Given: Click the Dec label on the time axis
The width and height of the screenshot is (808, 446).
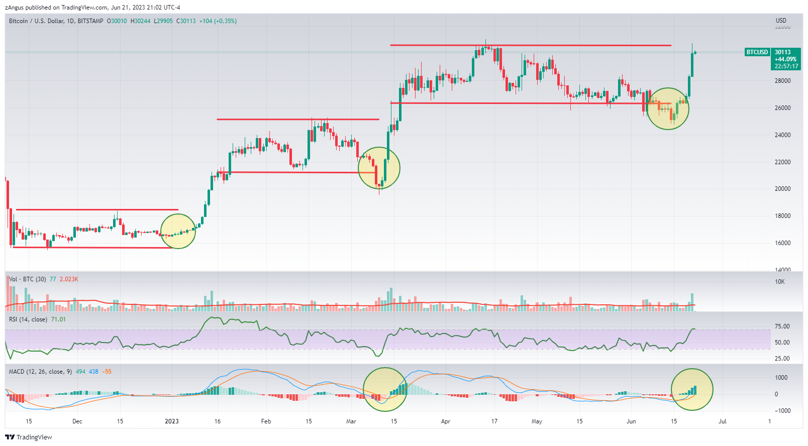Looking at the screenshot, I should (x=77, y=421).
